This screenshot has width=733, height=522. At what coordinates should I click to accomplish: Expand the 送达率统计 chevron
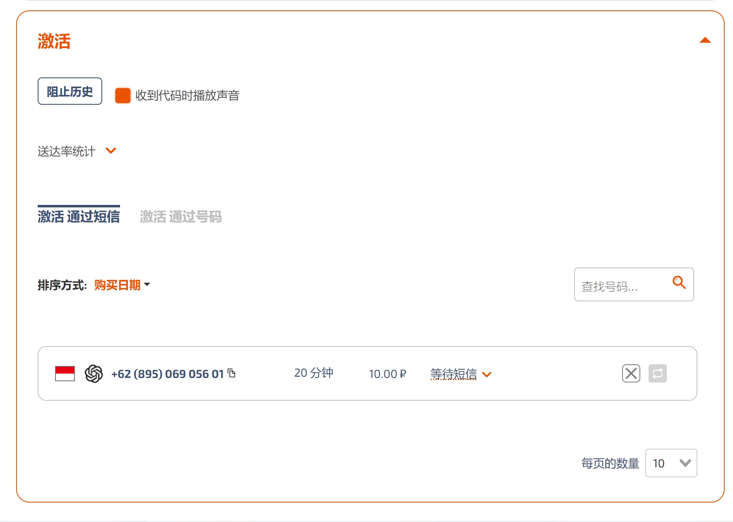point(111,150)
